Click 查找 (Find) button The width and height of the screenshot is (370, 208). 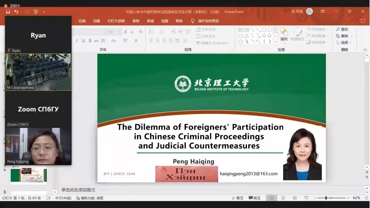[342, 29]
